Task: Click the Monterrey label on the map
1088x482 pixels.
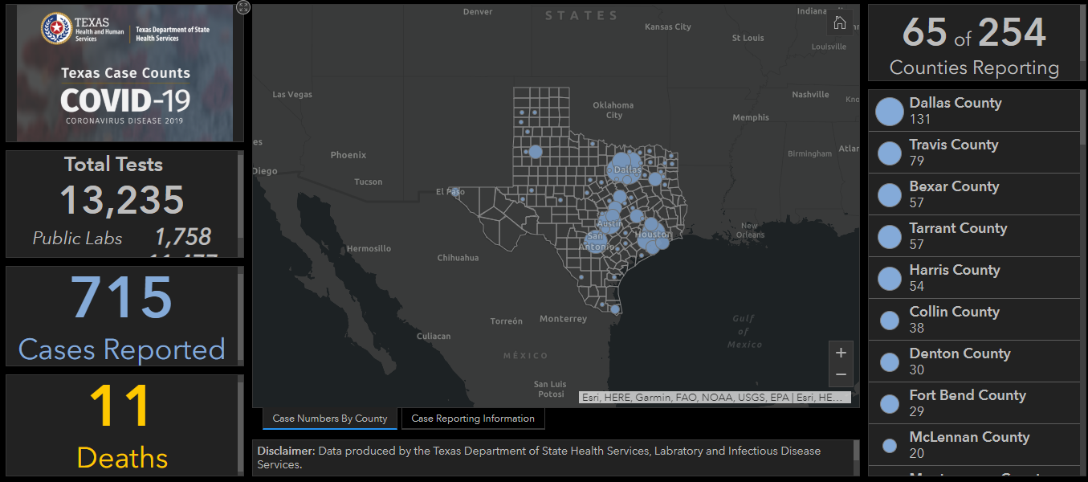Action: [x=563, y=319]
